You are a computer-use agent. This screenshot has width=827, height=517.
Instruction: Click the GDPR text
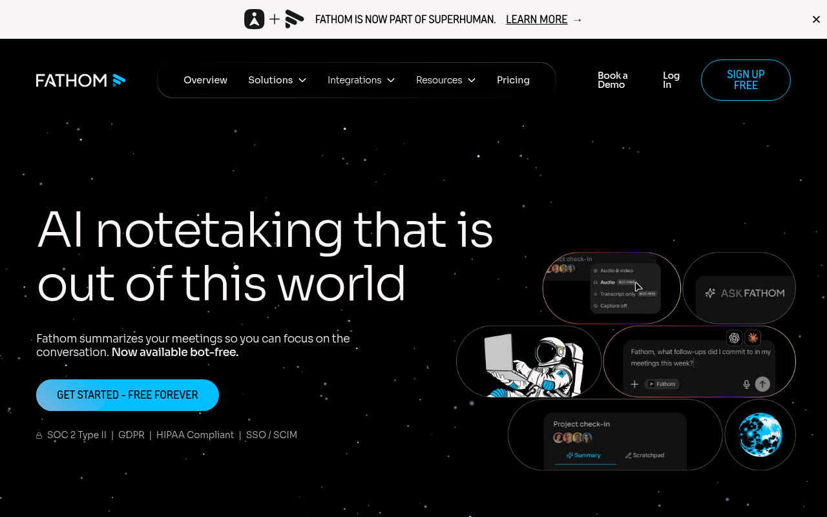[x=131, y=435]
